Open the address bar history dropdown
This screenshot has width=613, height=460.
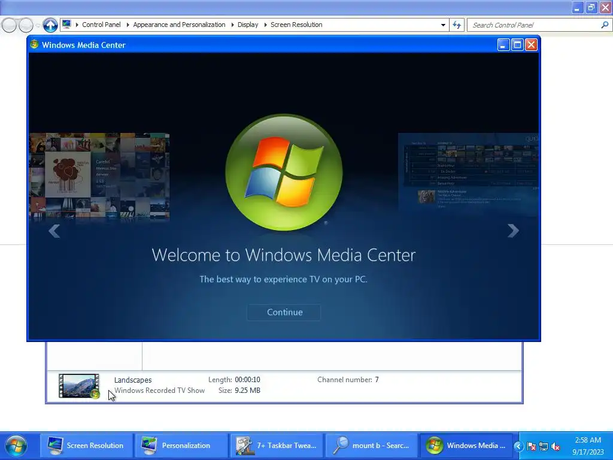pyautogui.click(x=443, y=25)
